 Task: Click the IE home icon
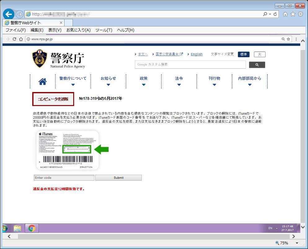[x=285, y=14]
